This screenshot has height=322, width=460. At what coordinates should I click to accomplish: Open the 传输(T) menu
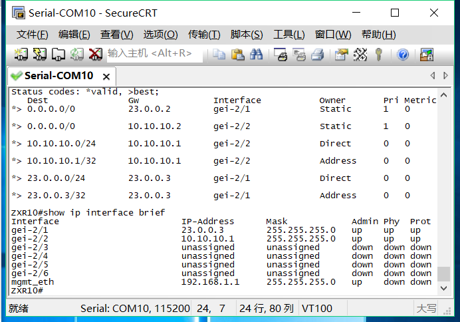click(204, 35)
